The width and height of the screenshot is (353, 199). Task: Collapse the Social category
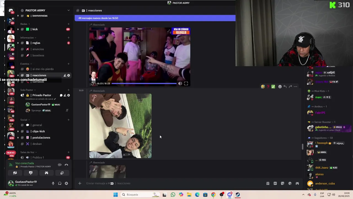pos(25,120)
